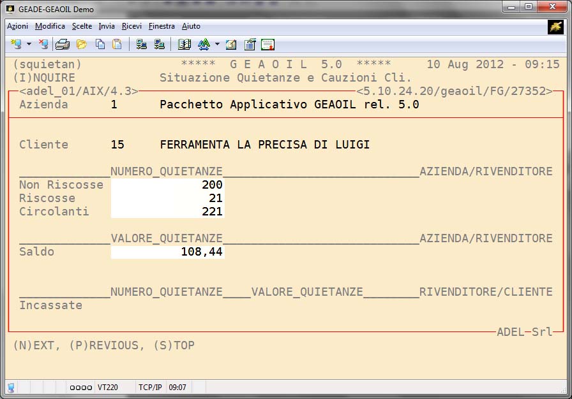
Task: Click the yellow open folder icon
Action: coord(81,45)
